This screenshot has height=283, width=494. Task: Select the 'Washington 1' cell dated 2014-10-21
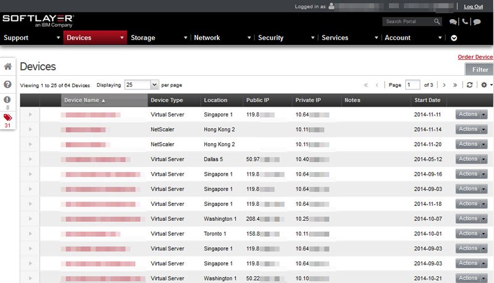[x=220, y=278]
